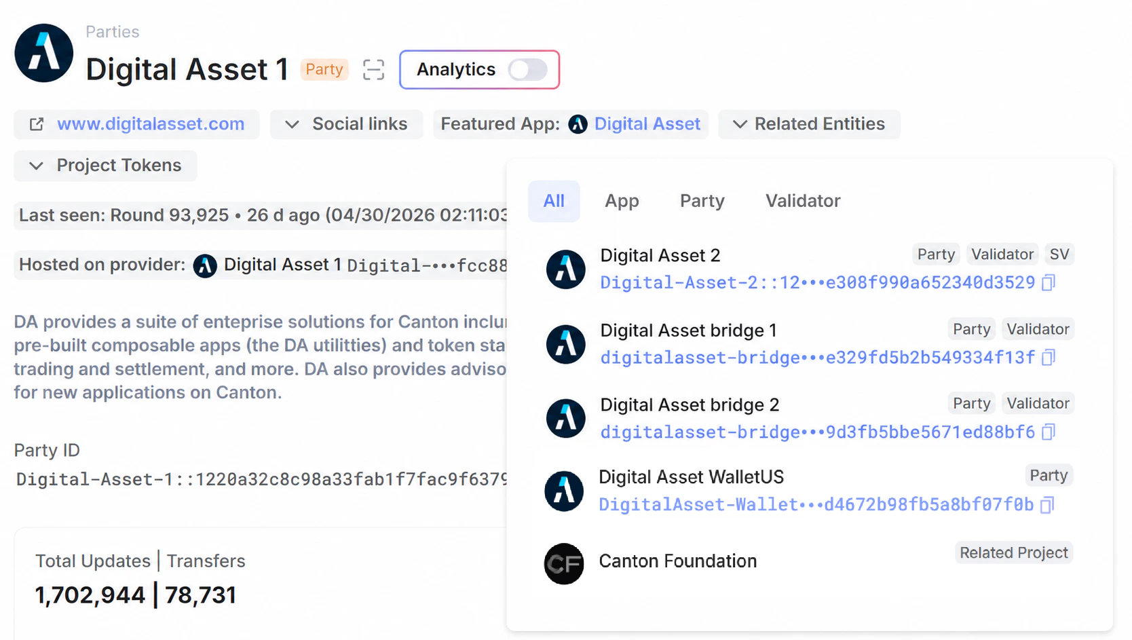Click the Digital Asset 1 page title
Image resolution: width=1132 pixels, height=640 pixels.
187,69
